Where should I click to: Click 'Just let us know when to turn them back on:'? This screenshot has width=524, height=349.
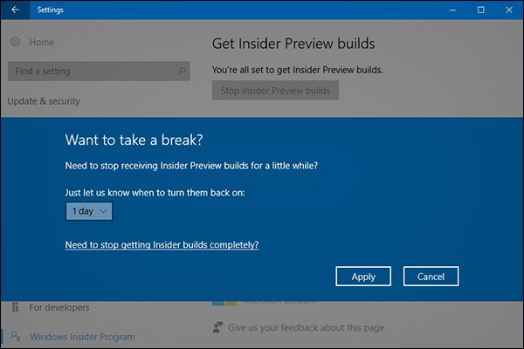[x=155, y=193]
